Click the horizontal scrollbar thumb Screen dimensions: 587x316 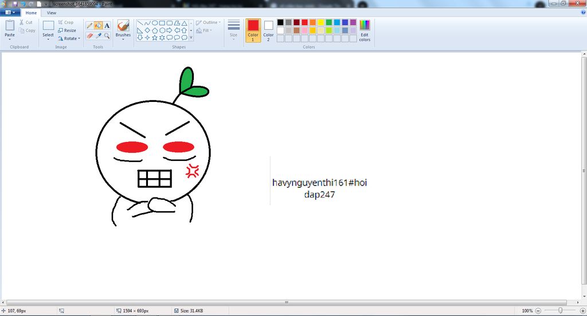tap(287, 302)
